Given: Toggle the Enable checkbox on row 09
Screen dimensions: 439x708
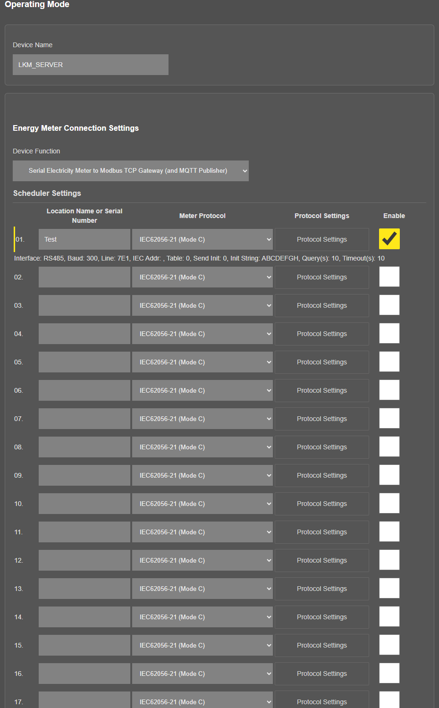Looking at the screenshot, I should click(x=389, y=475).
